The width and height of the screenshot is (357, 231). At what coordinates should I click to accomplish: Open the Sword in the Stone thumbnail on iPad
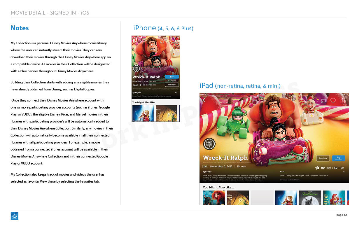coord(286,198)
